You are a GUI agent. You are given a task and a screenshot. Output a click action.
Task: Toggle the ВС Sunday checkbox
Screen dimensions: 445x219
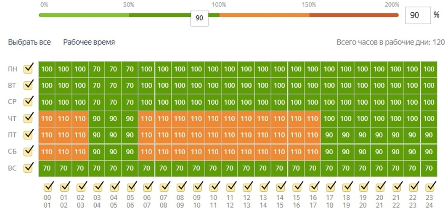click(29, 168)
